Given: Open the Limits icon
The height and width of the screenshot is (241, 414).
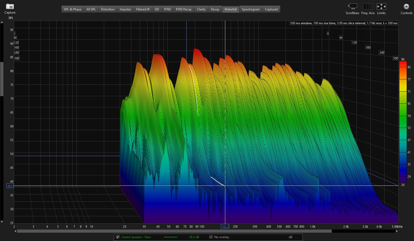Looking at the screenshot, I should click(381, 7).
